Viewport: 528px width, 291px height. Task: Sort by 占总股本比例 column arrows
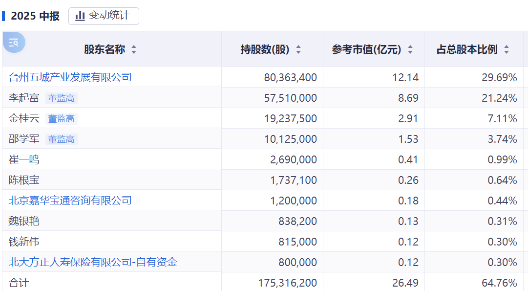click(507, 49)
